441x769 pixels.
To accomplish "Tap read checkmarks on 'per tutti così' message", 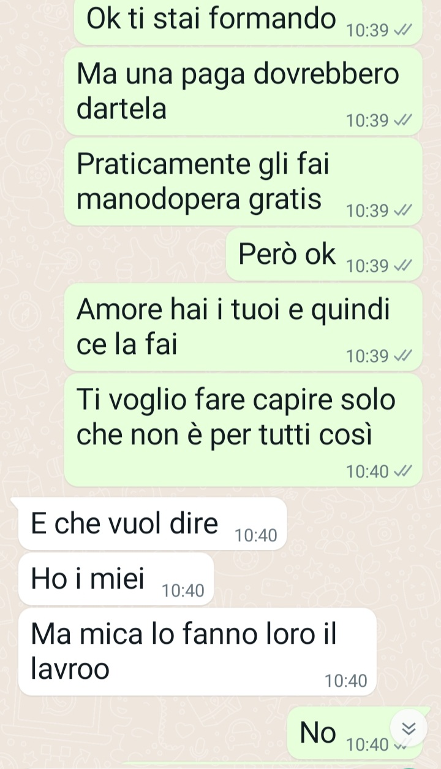I will pyautogui.click(x=402, y=471).
